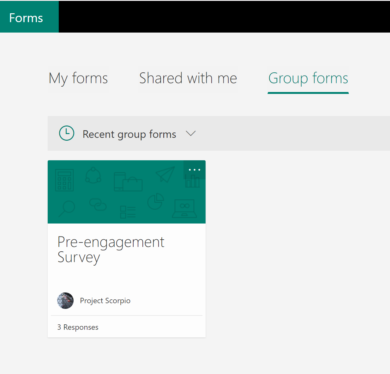
Task: Open the Group forms tab
Action: [x=308, y=78]
